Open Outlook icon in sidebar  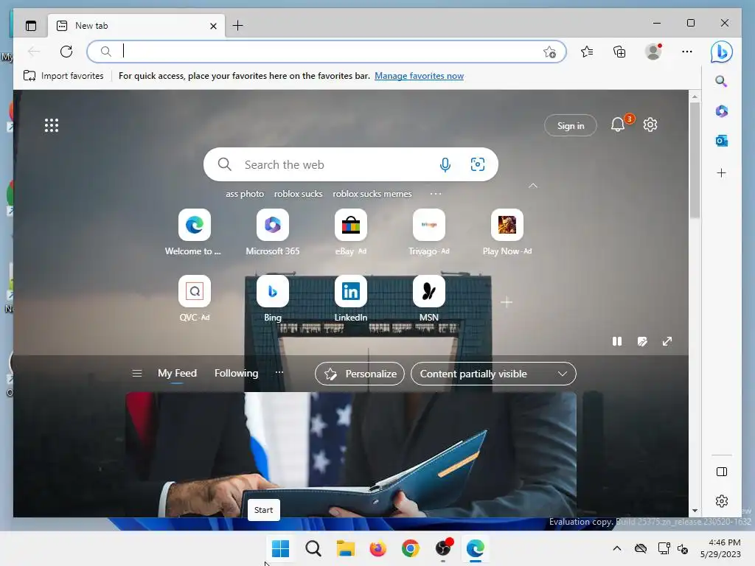721,141
